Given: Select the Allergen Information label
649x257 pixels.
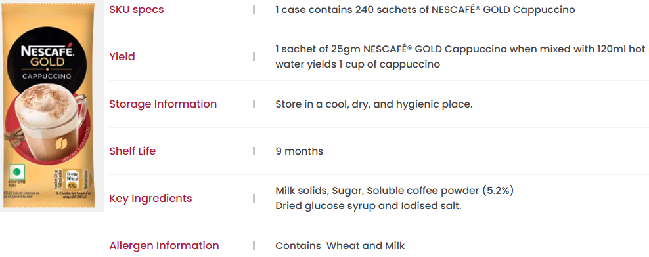Looking at the screenshot, I should coord(164,245).
